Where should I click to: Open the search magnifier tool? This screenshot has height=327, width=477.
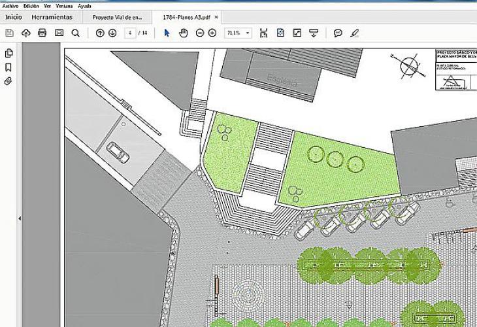pyautogui.click(x=75, y=33)
